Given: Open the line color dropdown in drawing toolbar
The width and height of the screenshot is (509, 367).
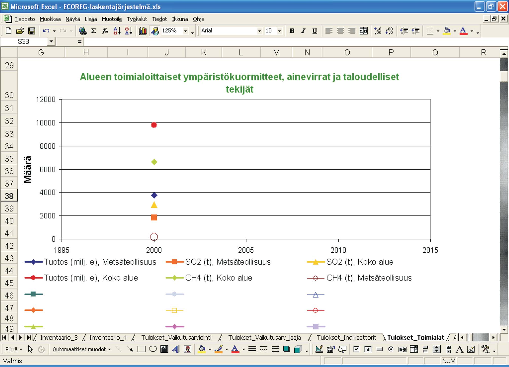Looking at the screenshot, I should click(227, 349).
